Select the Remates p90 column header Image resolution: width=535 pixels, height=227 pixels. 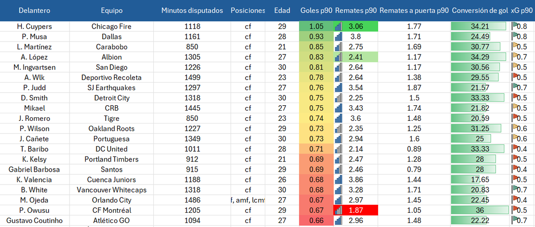(x=356, y=10)
